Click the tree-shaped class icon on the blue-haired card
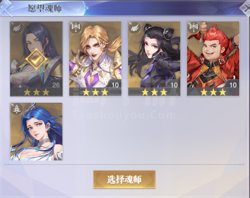This screenshot has height=198, width=250. pos(16,109)
